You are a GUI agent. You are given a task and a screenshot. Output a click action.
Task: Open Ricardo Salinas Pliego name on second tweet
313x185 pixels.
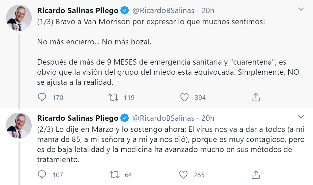pos(78,118)
